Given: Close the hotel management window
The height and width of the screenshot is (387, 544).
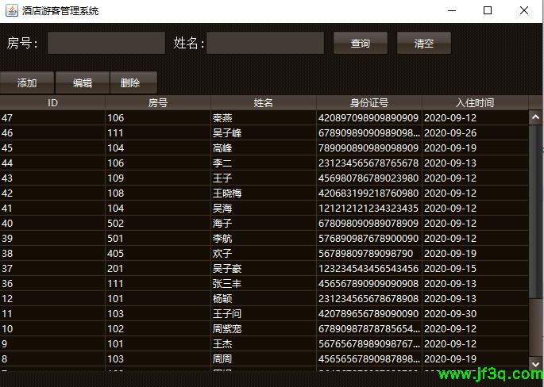Looking at the screenshot, I should 524,11.
